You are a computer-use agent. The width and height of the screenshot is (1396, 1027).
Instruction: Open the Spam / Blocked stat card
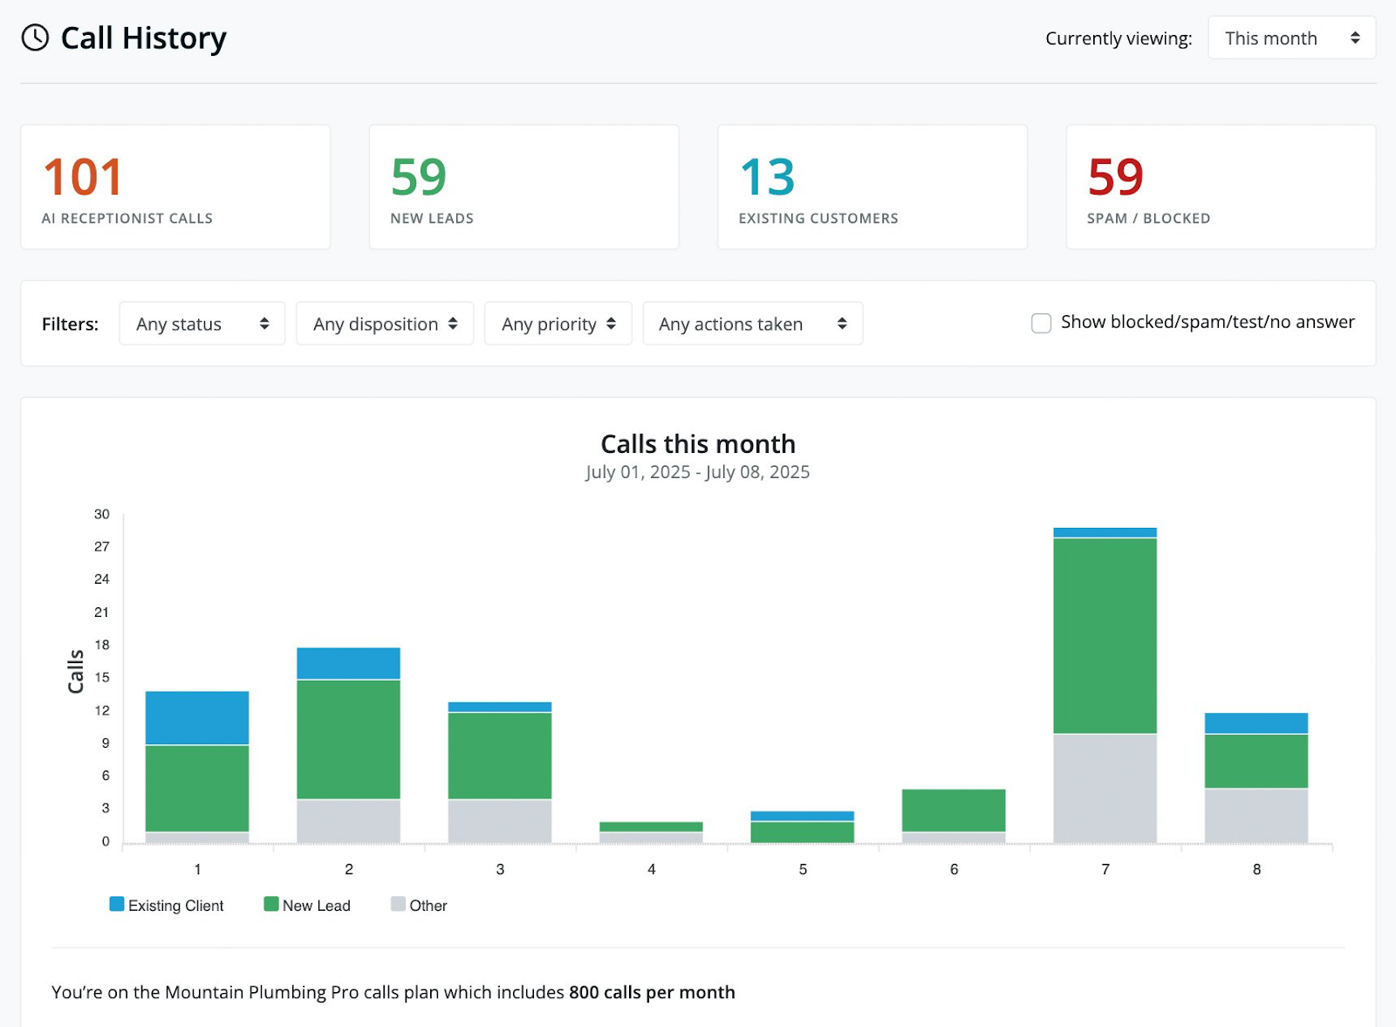[1220, 187]
